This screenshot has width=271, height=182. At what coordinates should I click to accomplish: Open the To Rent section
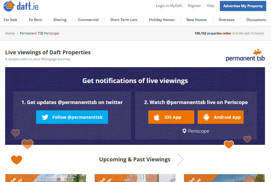click(35, 20)
